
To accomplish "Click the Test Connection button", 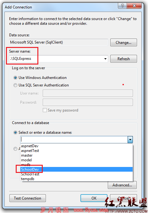I will coord(28,198).
